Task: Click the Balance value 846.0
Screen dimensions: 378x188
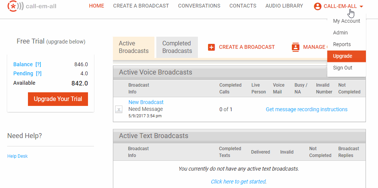Action: click(x=81, y=64)
